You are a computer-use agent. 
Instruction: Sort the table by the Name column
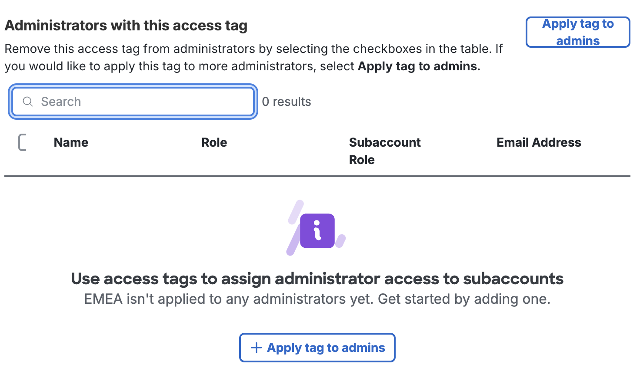tap(71, 142)
